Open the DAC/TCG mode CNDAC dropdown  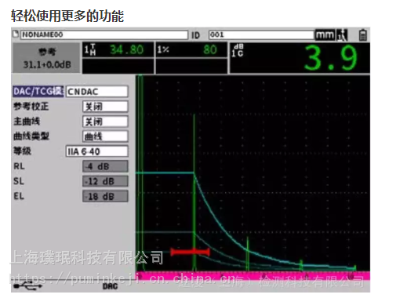pos(97,92)
